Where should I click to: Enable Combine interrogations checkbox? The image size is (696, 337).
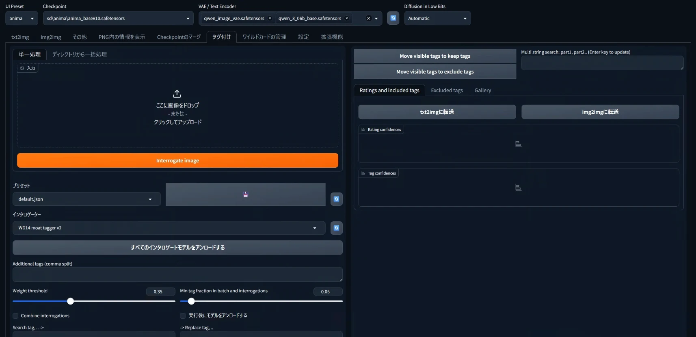pos(15,316)
